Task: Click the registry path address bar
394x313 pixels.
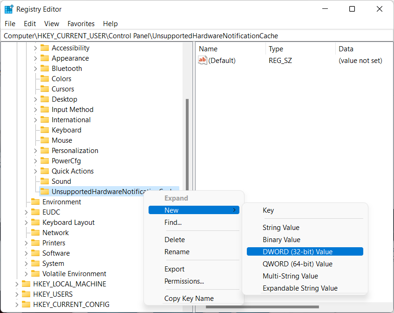Action: tap(197, 36)
